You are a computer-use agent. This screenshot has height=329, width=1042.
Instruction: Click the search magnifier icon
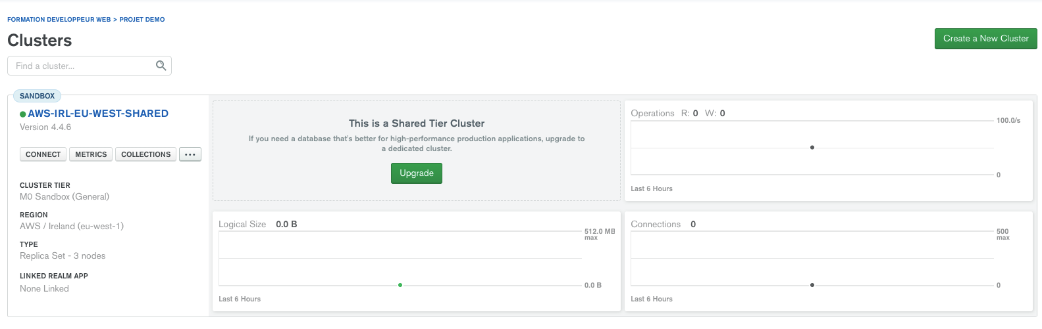(161, 66)
